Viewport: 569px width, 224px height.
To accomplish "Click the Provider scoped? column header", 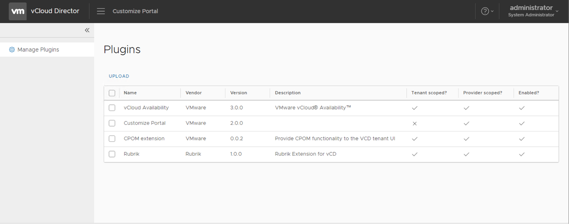I will (x=482, y=93).
